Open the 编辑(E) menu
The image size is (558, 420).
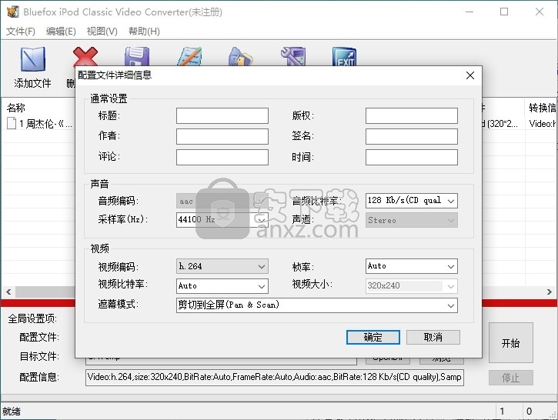pyautogui.click(x=61, y=32)
